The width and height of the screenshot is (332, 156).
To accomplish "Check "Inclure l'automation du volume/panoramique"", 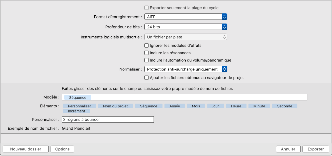I will (x=146, y=60).
